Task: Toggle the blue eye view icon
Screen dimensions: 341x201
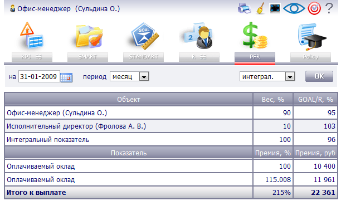Action: [294, 8]
